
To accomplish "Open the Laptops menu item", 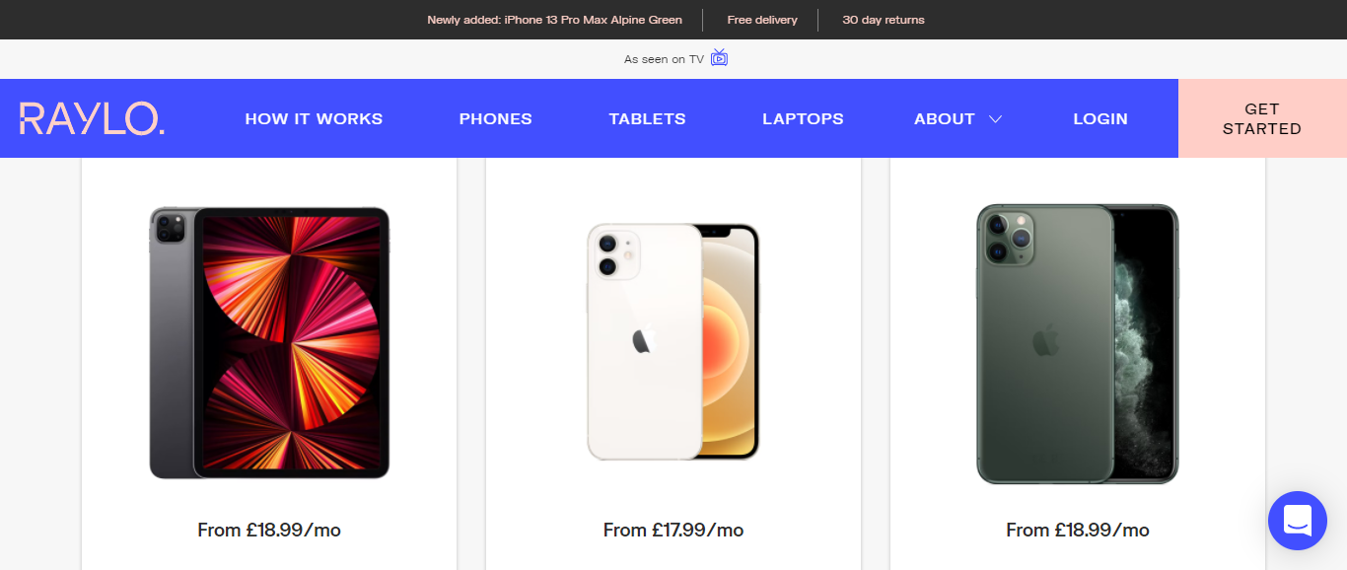I will [803, 119].
